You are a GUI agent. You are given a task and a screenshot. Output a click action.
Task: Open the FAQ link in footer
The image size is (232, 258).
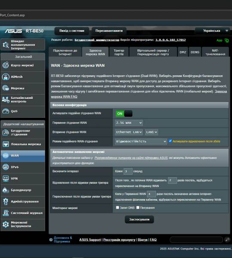[x=153, y=240]
